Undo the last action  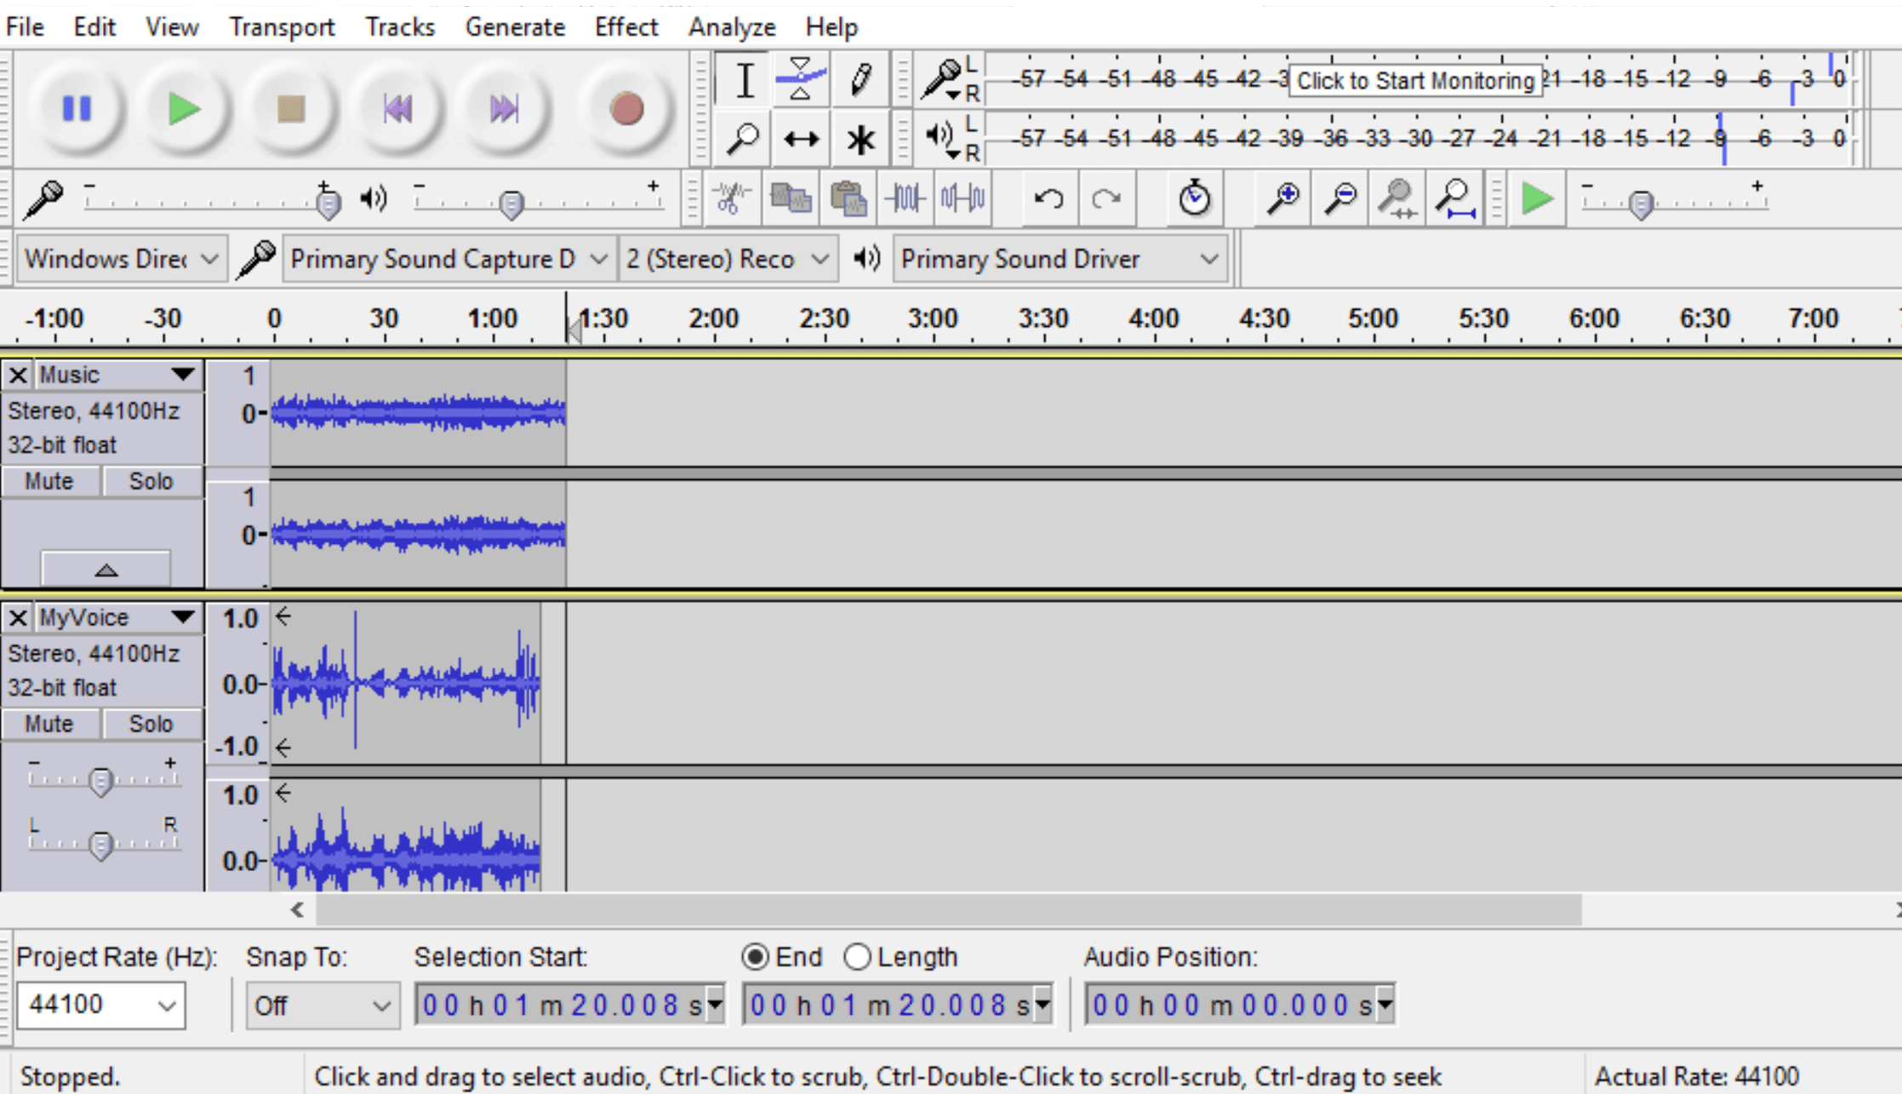[x=1048, y=199]
